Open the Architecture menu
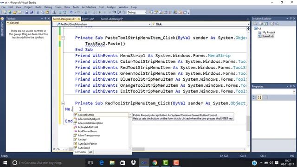Image resolution: width=297 pixels, height=167 pixels. click(x=89, y=7)
